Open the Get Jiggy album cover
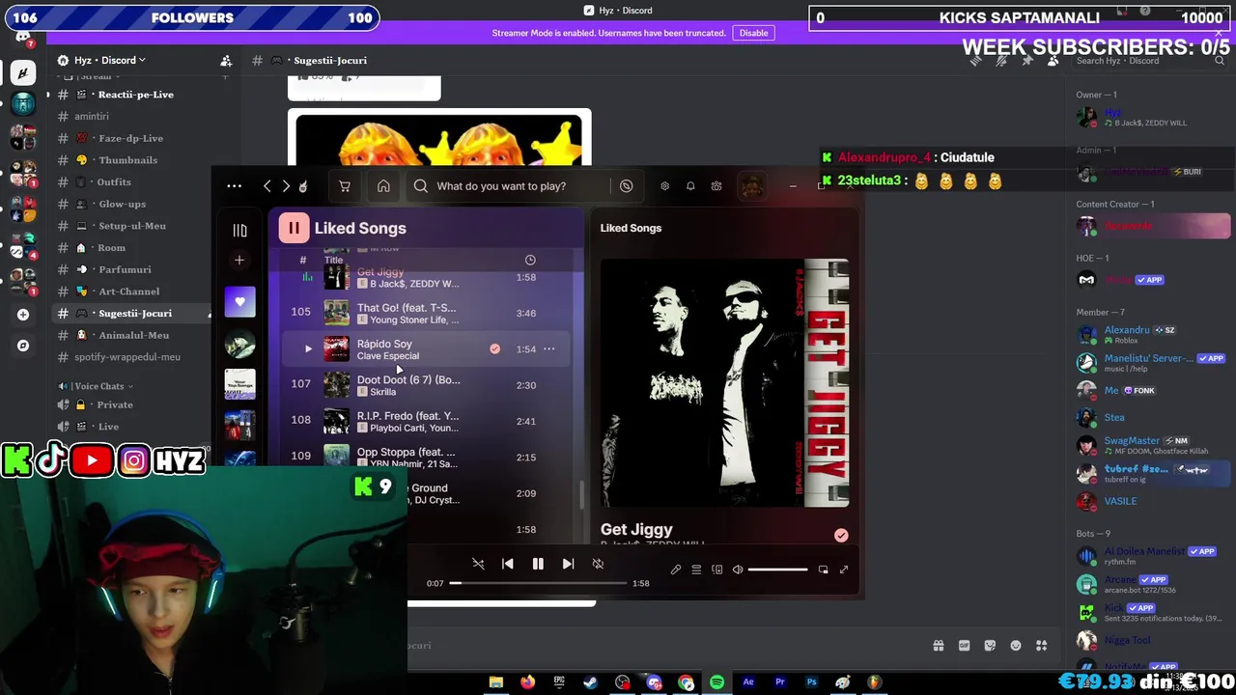1236x695 pixels. [x=724, y=382]
